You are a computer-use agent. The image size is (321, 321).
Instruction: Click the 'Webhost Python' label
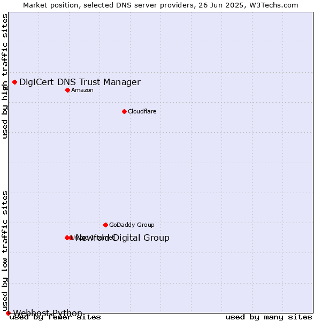(48, 313)
